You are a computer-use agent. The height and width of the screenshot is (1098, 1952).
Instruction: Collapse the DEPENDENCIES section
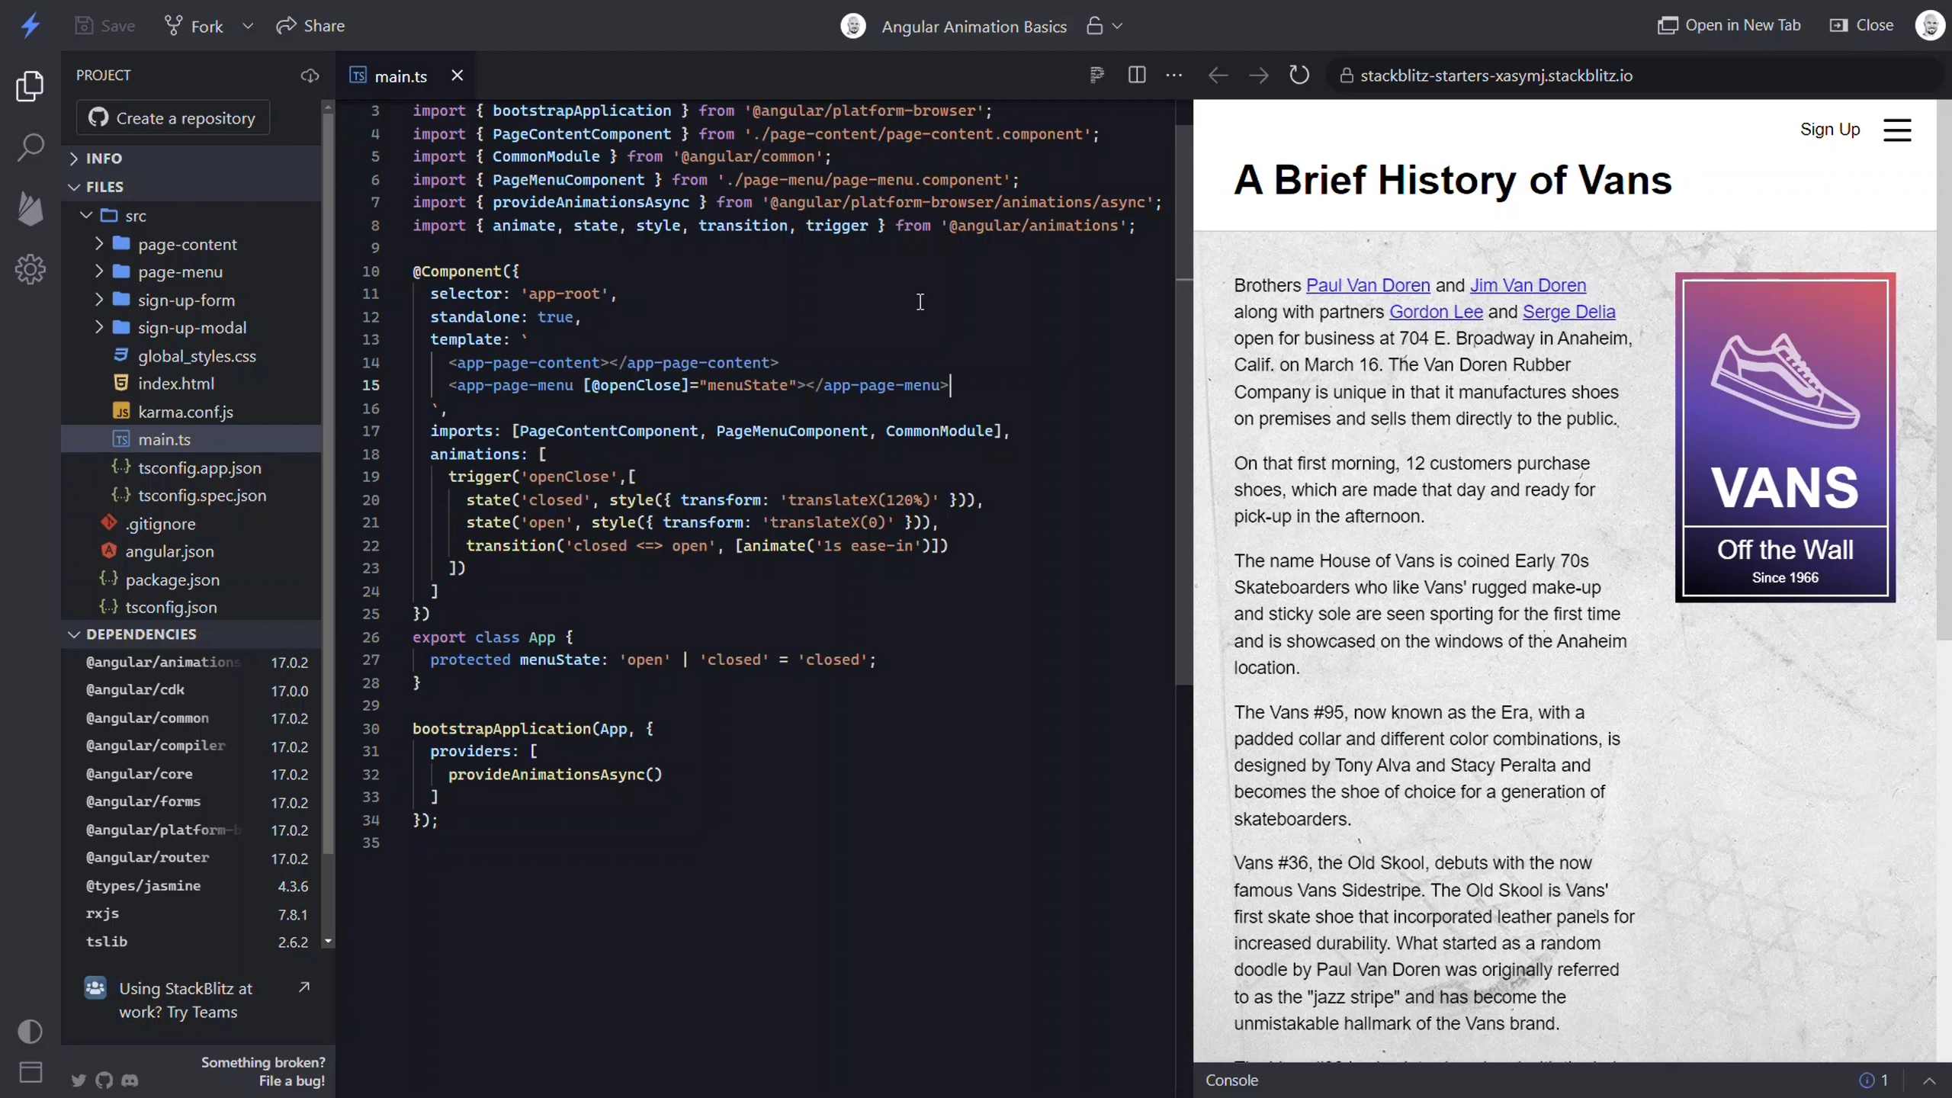click(x=191, y=634)
